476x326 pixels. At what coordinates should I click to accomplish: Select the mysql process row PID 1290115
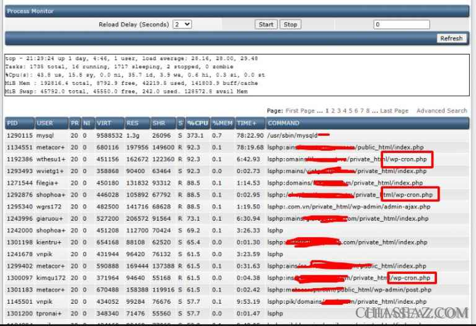[19, 135]
